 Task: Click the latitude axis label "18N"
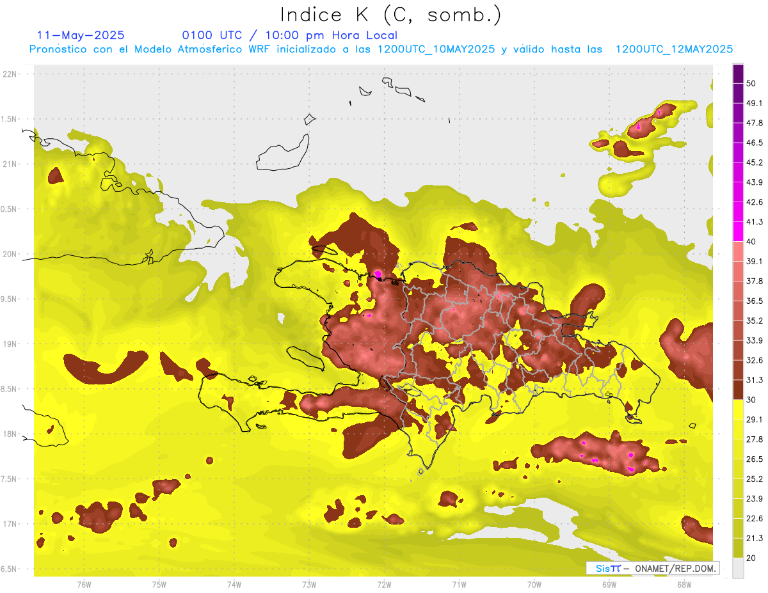tap(10, 434)
